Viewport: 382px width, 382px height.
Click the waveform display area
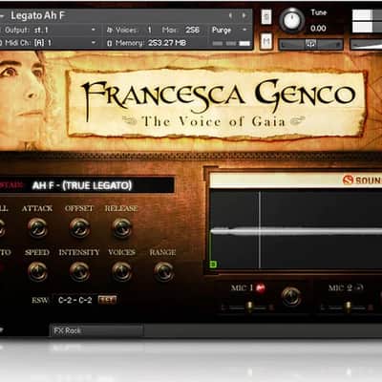click(x=296, y=229)
